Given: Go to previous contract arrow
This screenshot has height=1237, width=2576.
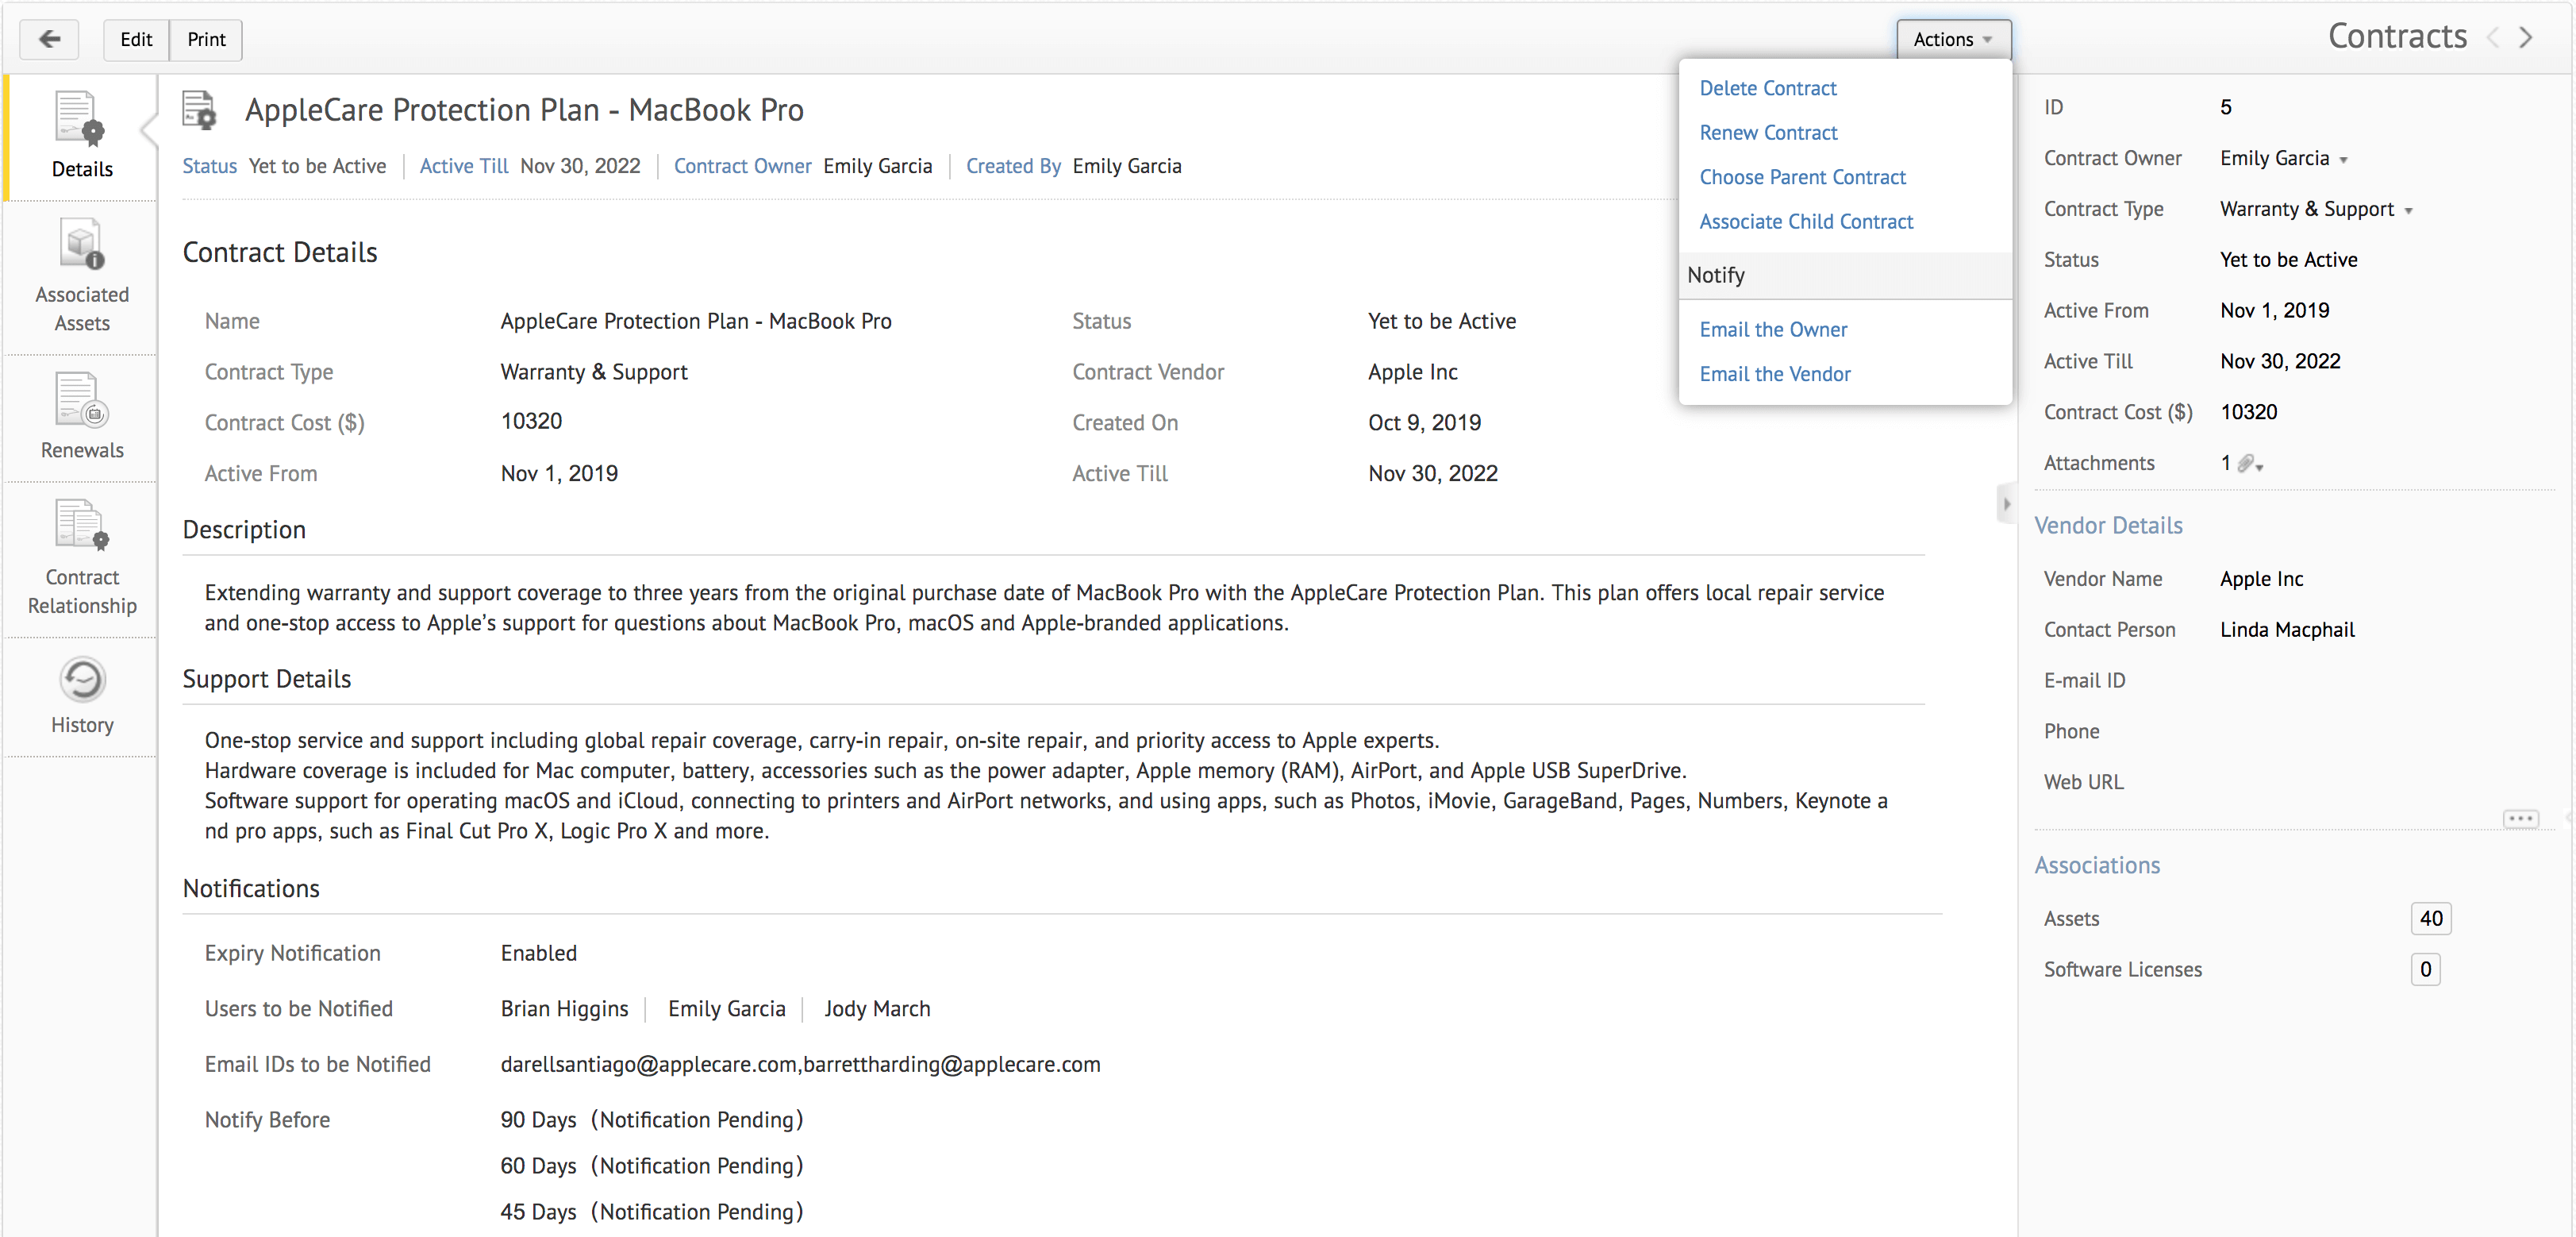Looking at the screenshot, I should click(2493, 37).
